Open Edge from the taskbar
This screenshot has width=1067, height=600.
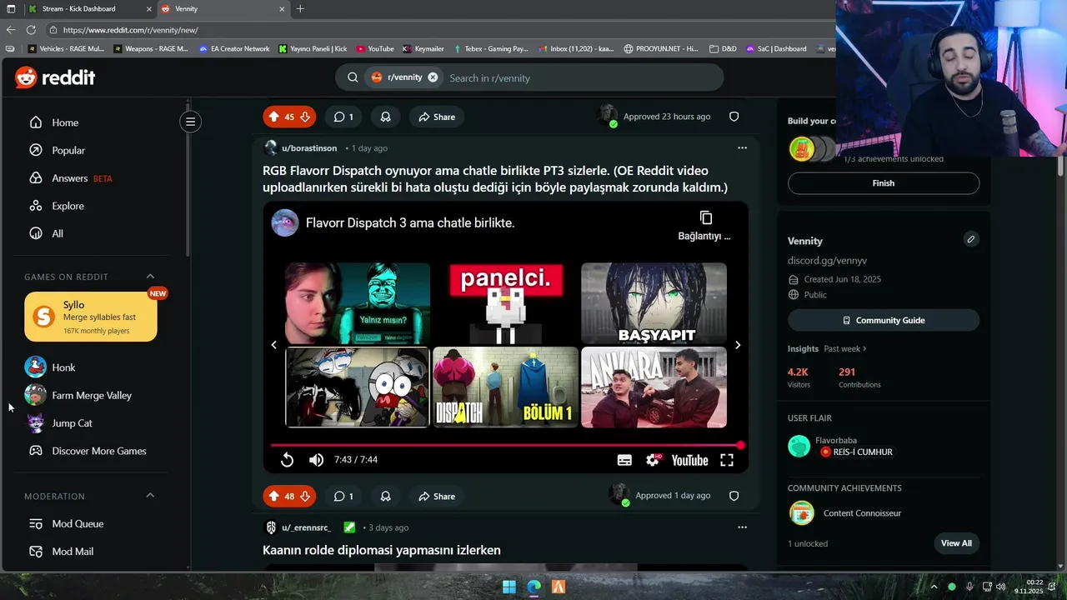533,587
